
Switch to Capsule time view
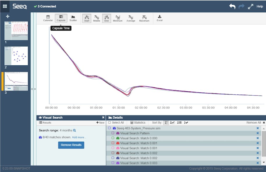[x=61, y=18]
